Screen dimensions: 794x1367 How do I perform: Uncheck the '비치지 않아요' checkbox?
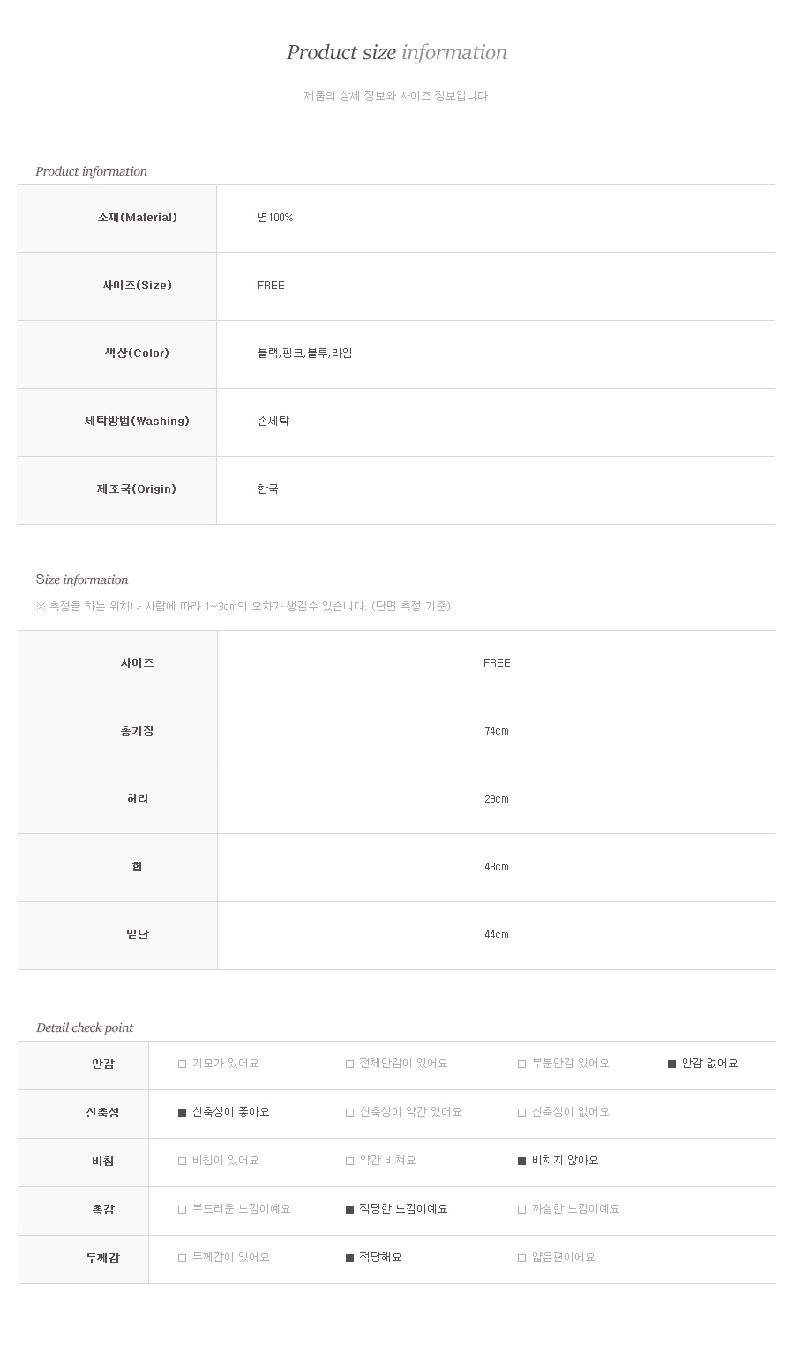pos(522,1162)
